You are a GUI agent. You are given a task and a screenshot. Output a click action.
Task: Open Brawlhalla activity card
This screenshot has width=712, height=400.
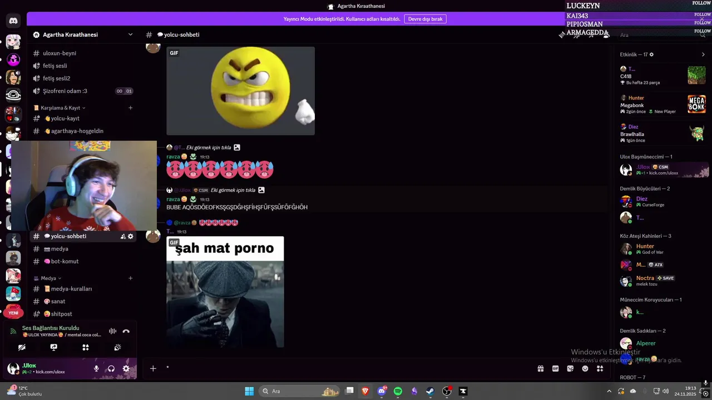click(663, 133)
